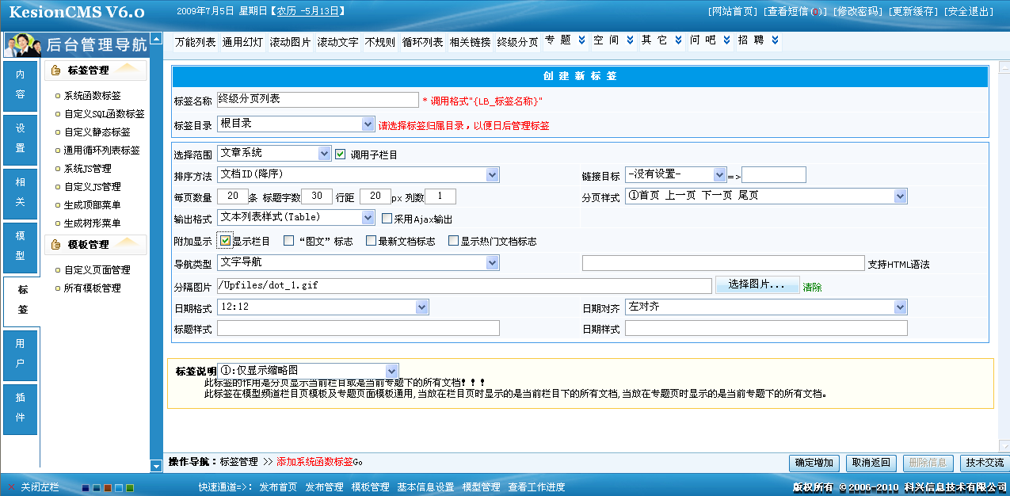Expand the 日期对齐 alignment dropdown

click(901, 307)
